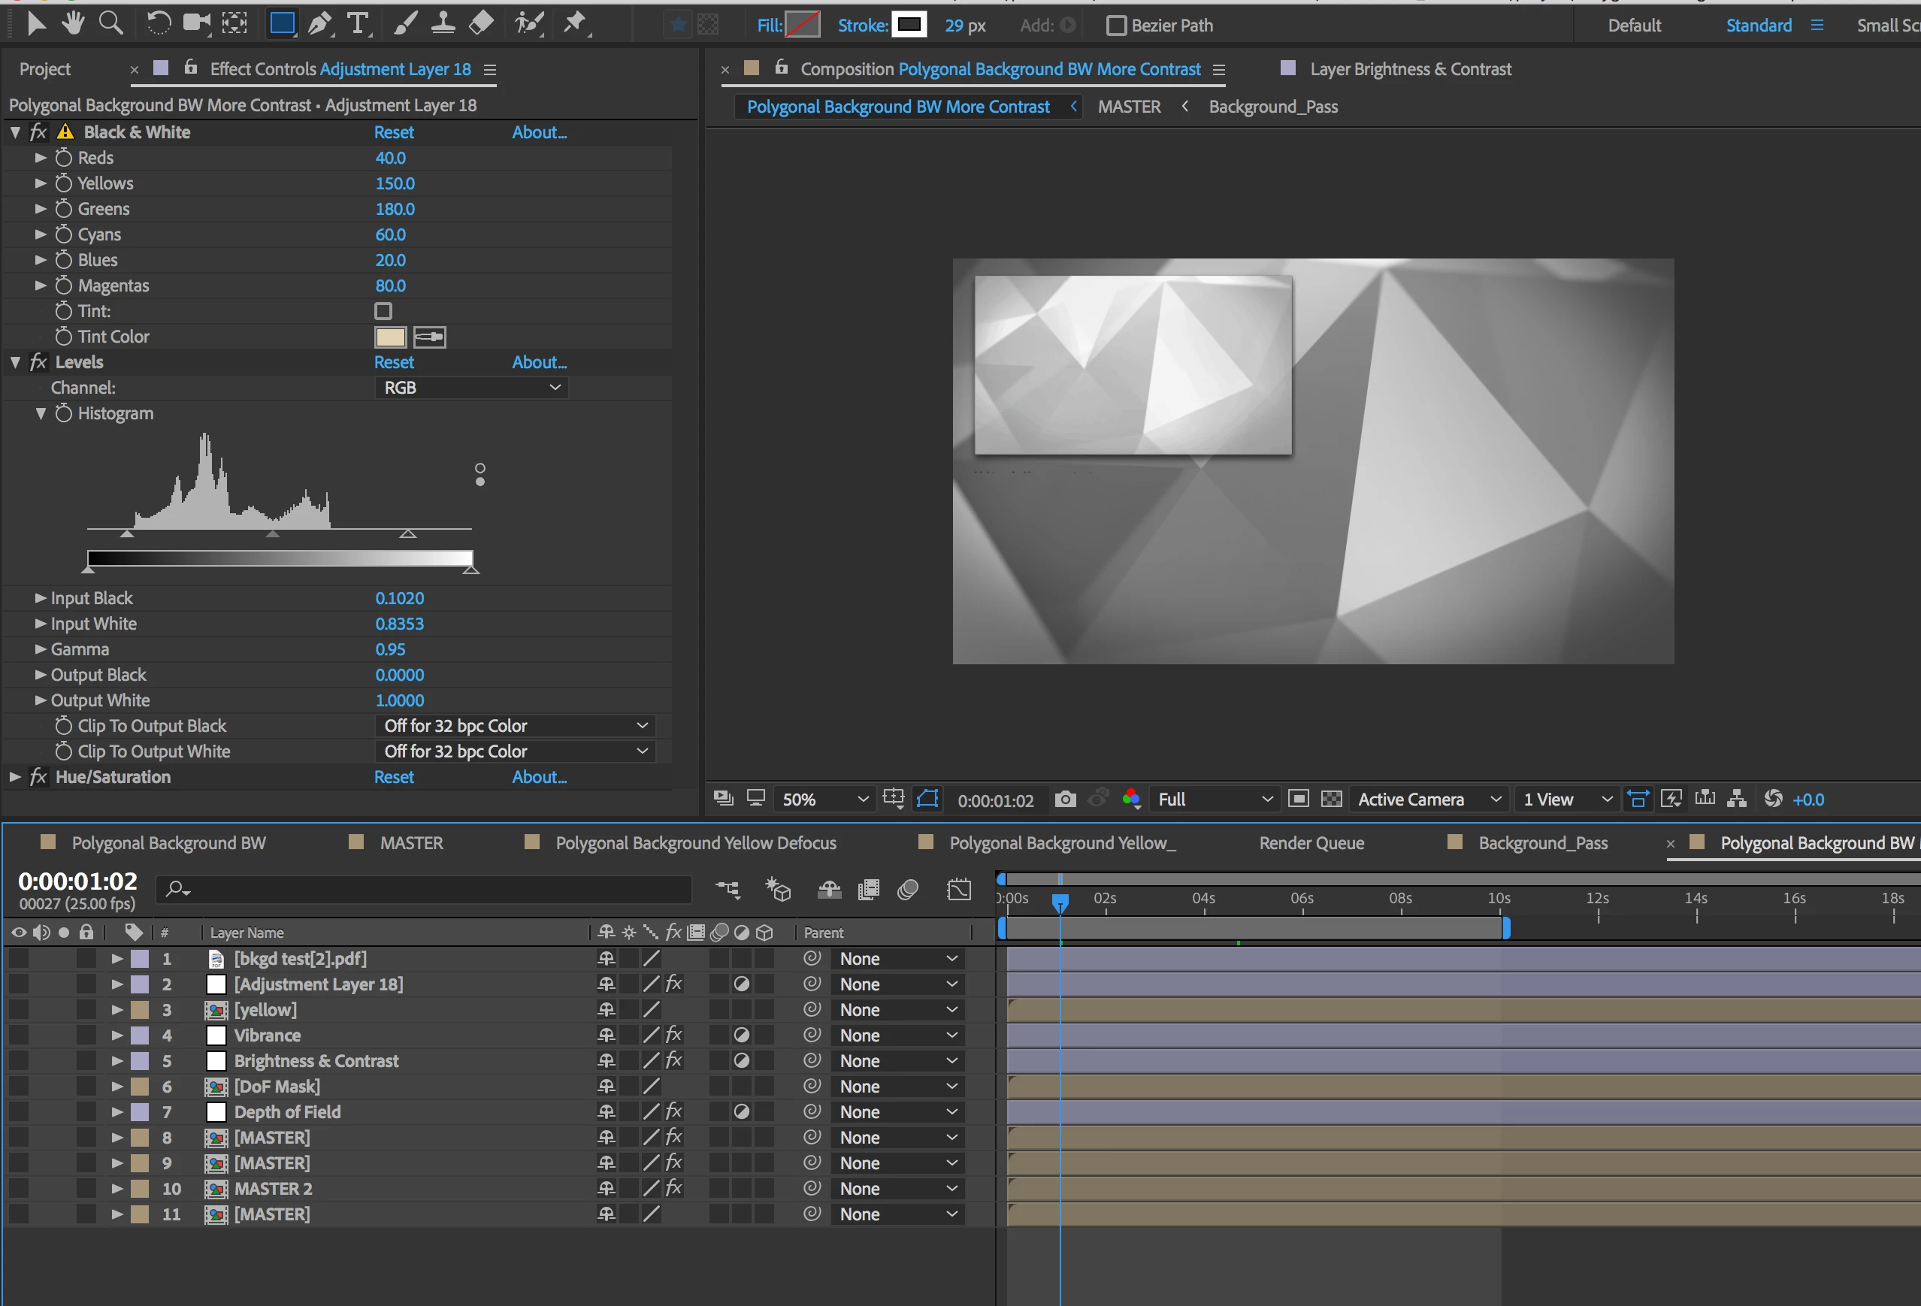Enable the Tint checkbox
Screen dimensions: 1921x1306
point(383,311)
